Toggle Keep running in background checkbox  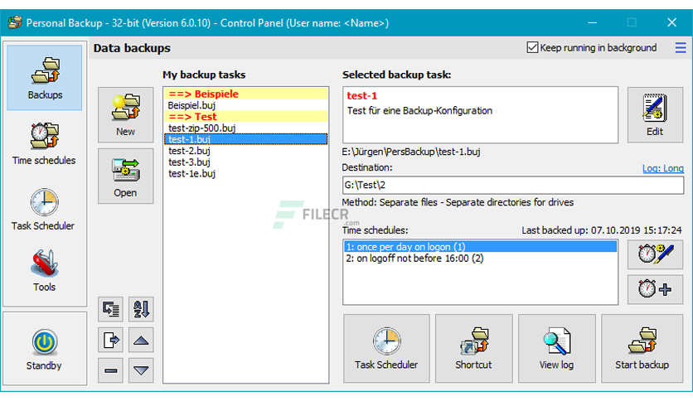(x=532, y=48)
